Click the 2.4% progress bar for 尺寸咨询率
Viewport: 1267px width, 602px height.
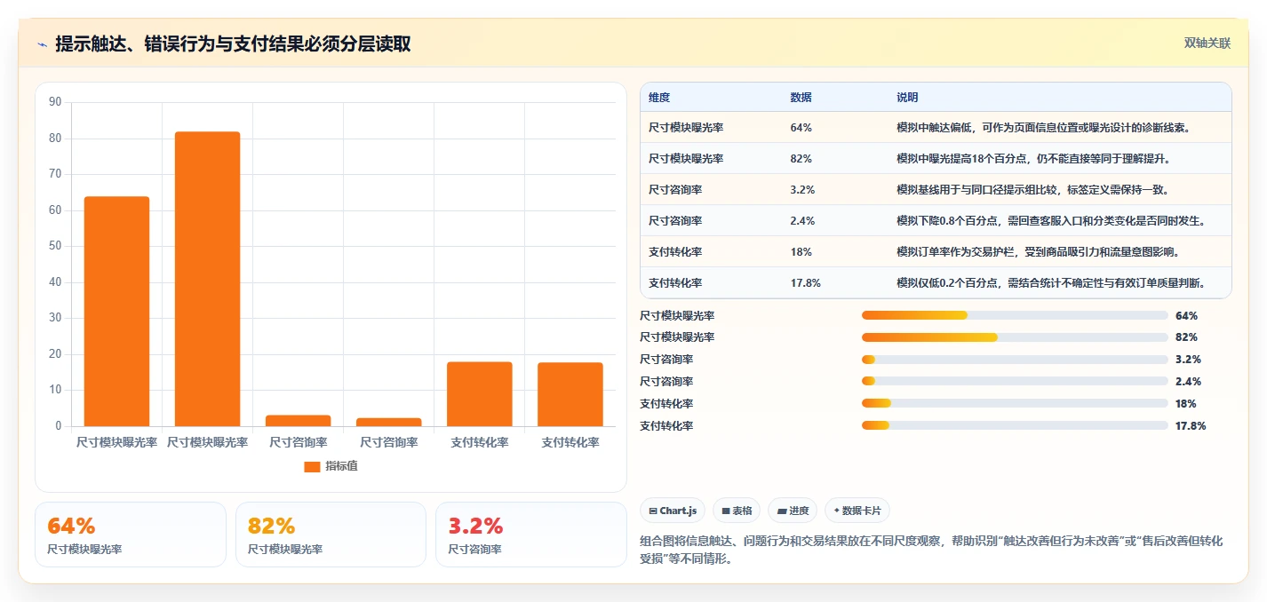[x=1015, y=382]
